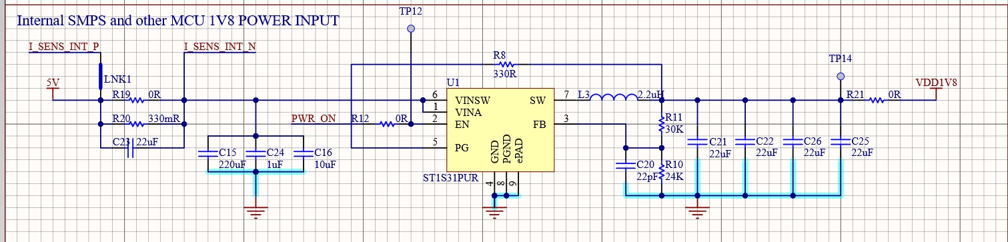The image size is (1008, 242).
Task: Click the SW pin label on U1
Action: [x=538, y=100]
